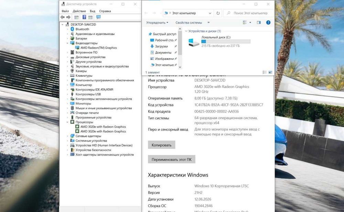
Task: Collapse the Процессоры category
Action: click(x=67, y=122)
